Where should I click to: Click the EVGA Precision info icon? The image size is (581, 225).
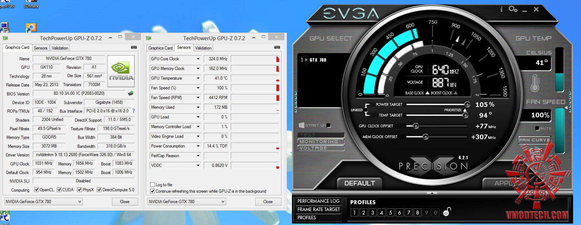501,9
